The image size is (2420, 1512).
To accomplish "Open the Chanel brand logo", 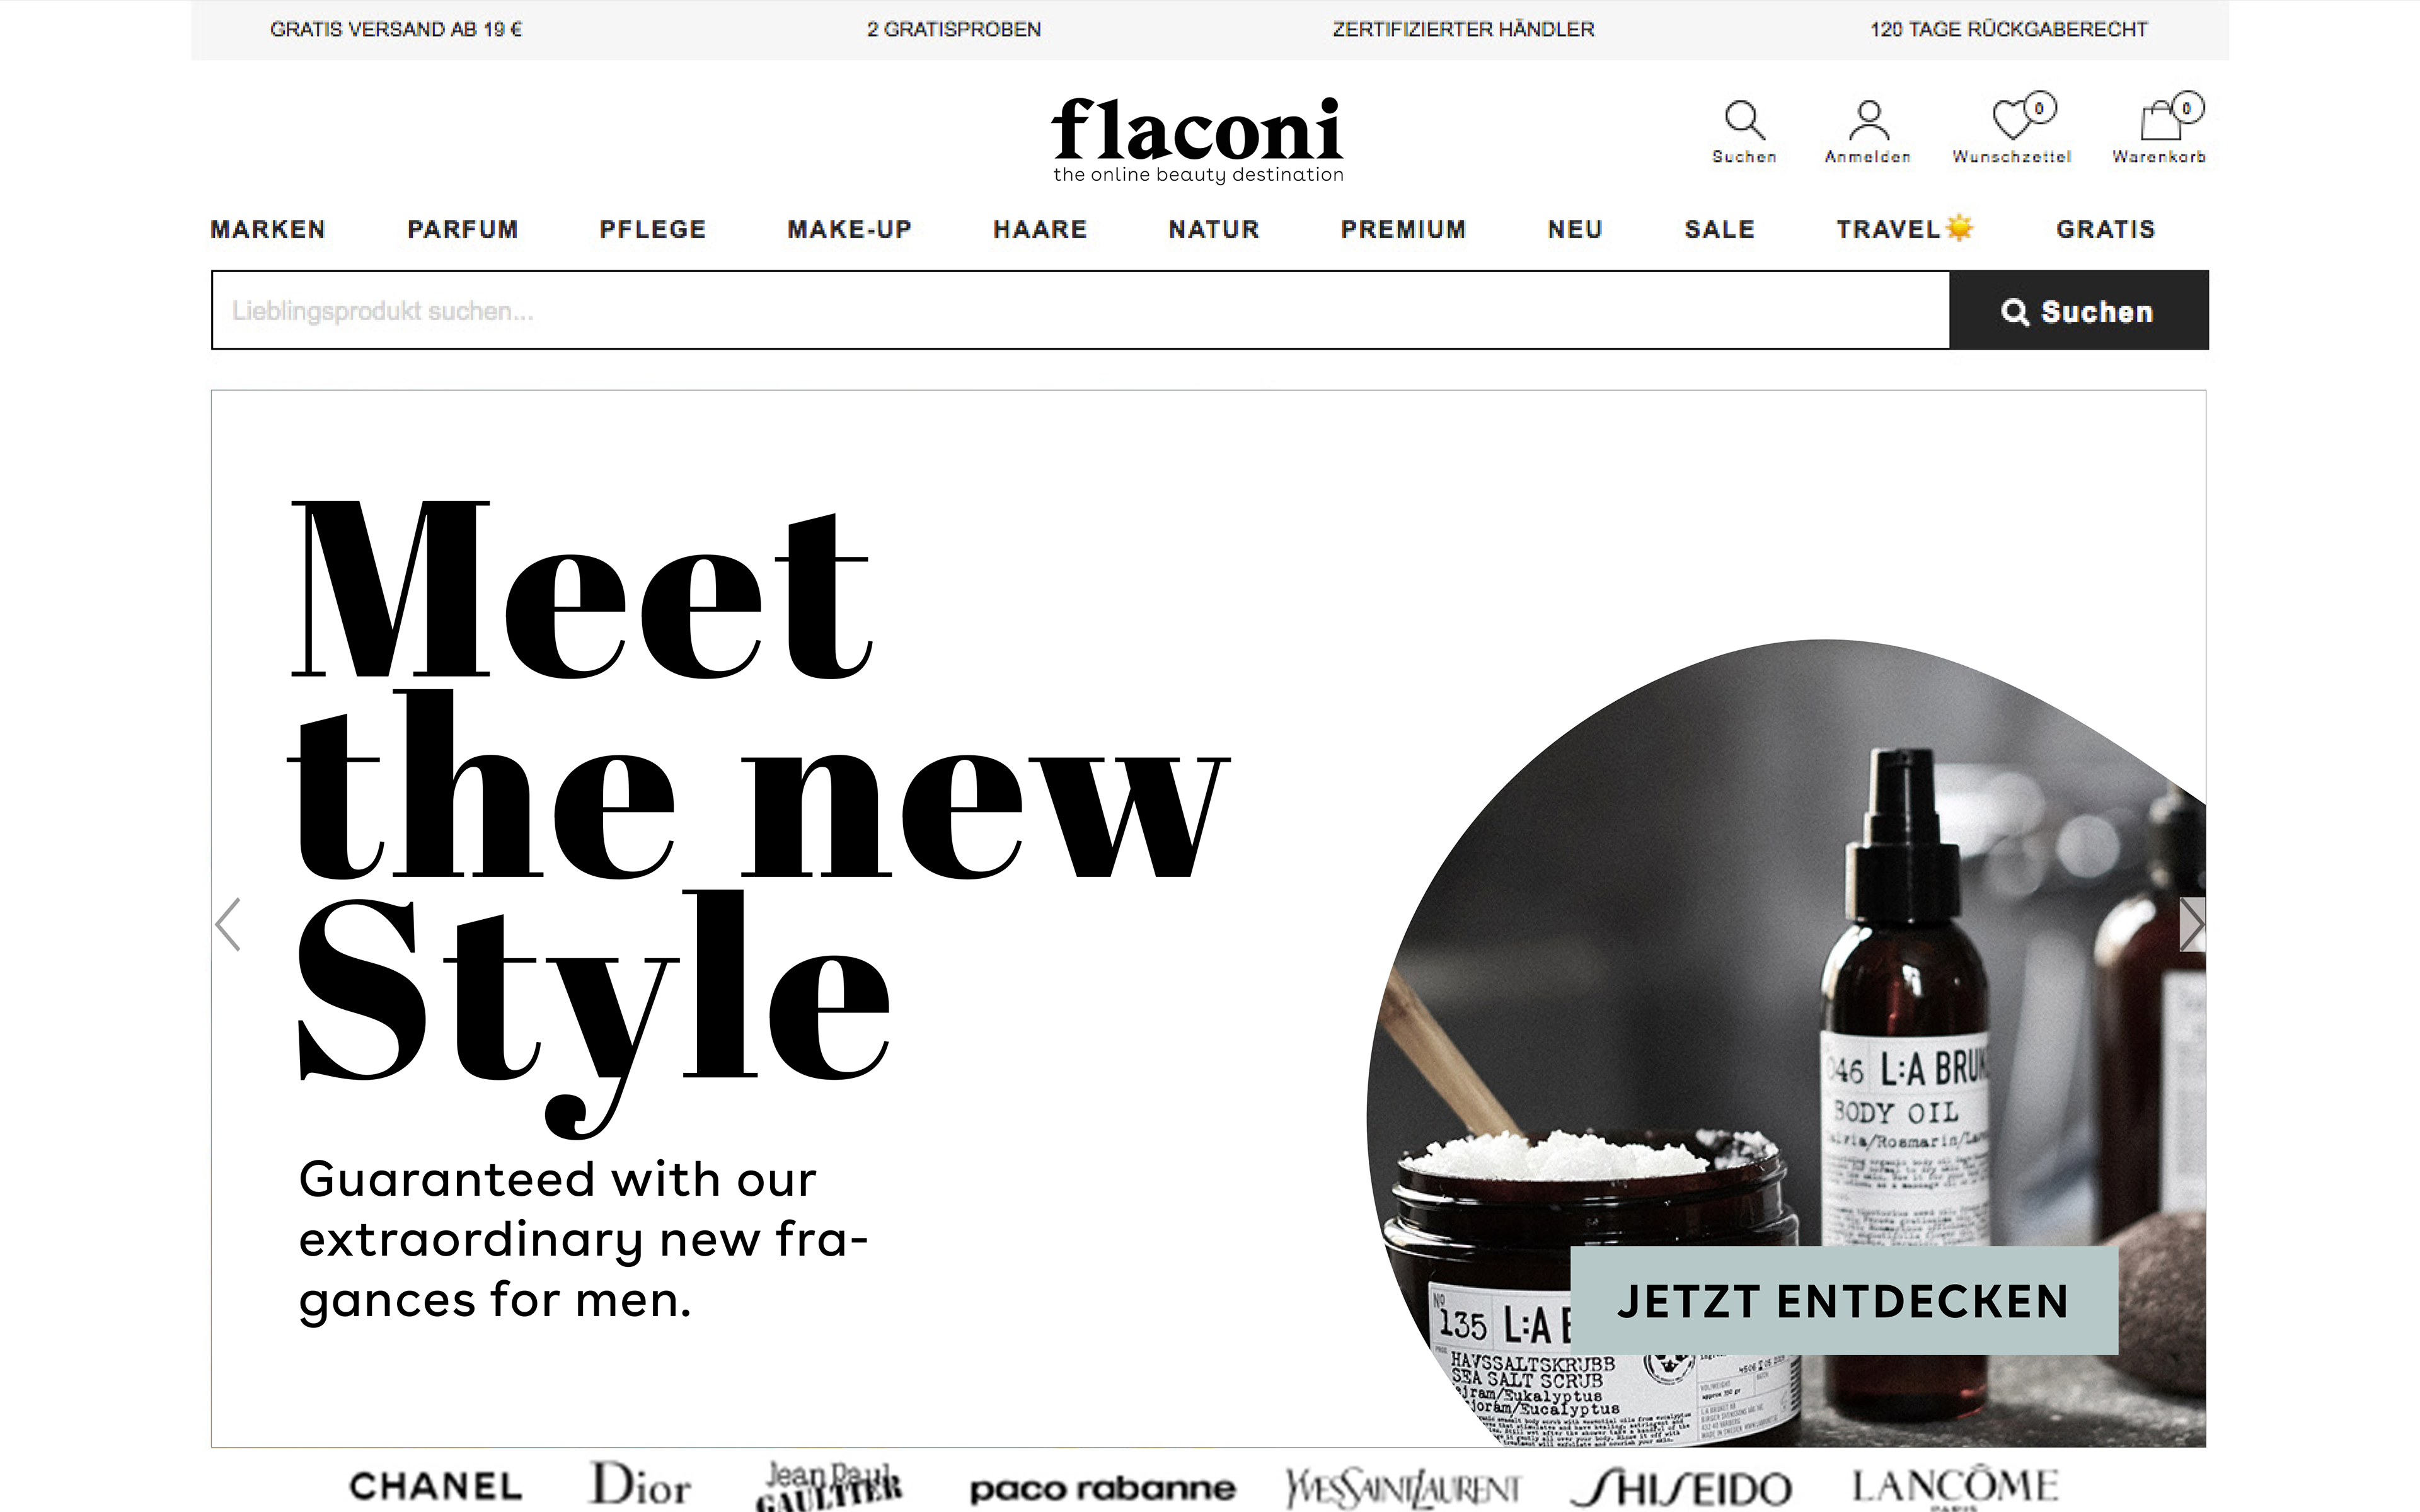I will pyautogui.click(x=436, y=1486).
